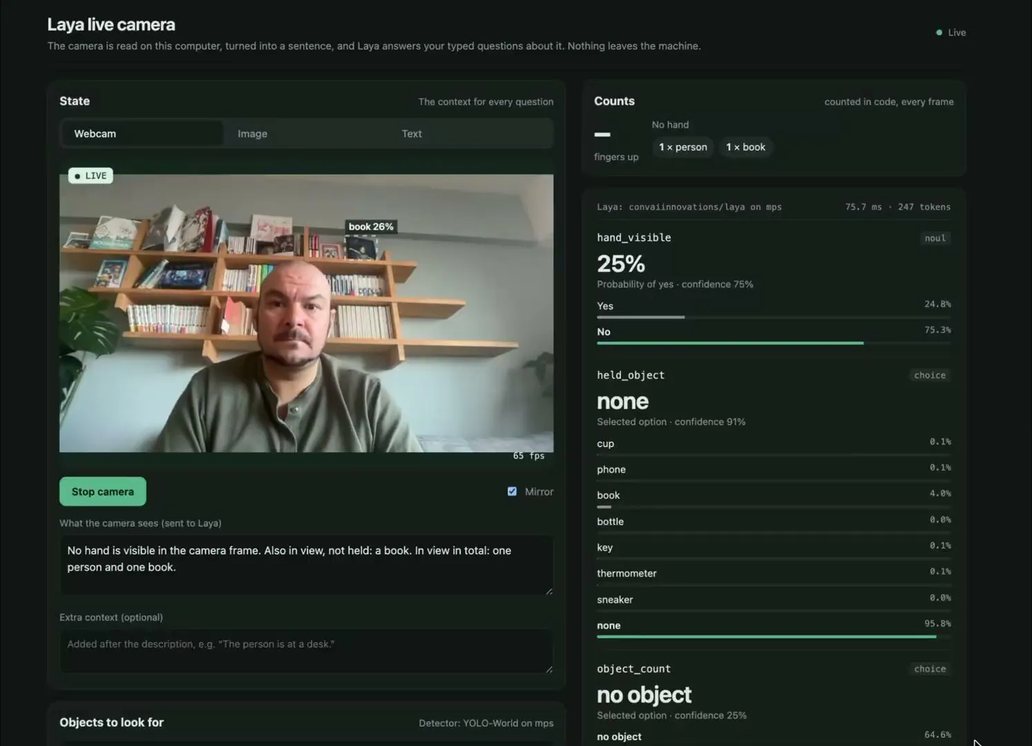This screenshot has width=1032, height=746.
Task: Click the noul tag beside hand_visible
Action: coord(935,238)
